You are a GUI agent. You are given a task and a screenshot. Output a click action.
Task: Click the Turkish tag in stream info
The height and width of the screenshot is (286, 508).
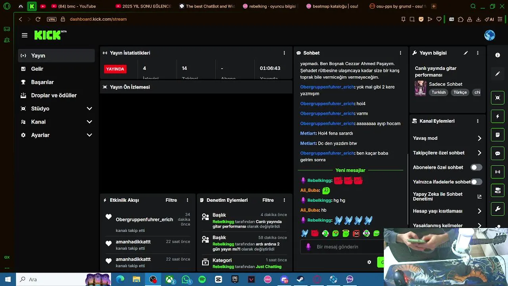point(439,92)
